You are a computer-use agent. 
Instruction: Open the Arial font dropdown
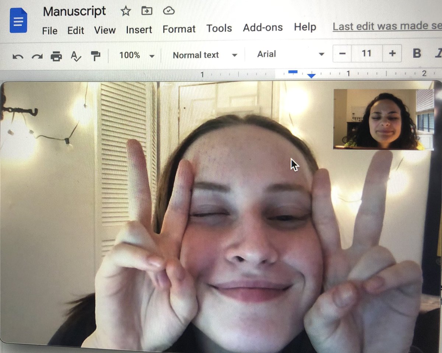click(291, 54)
